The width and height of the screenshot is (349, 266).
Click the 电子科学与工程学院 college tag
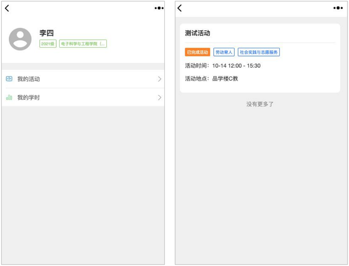83,44
